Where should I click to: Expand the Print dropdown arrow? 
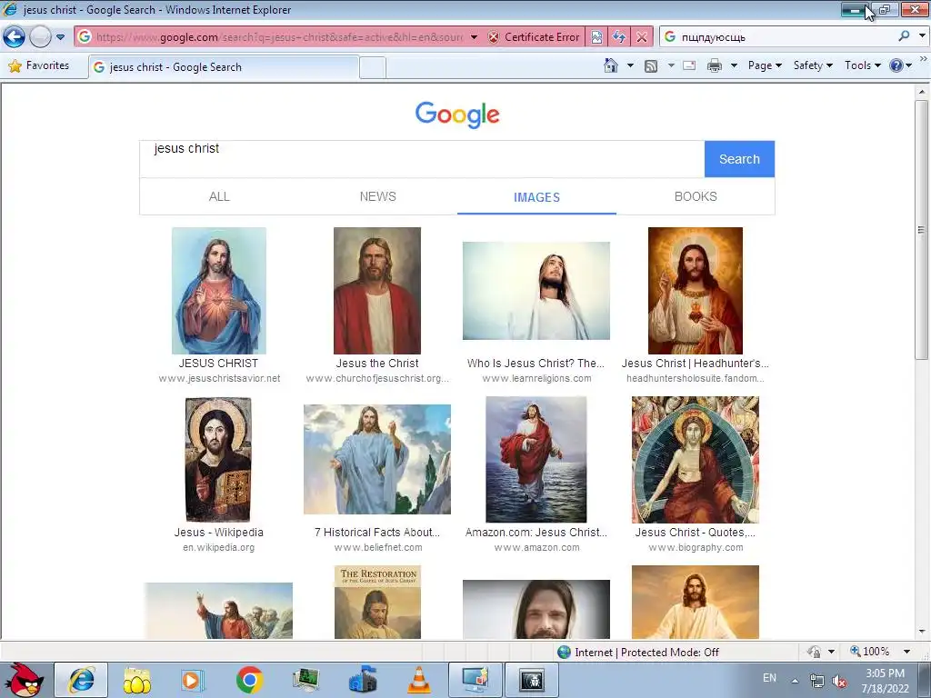point(734,65)
